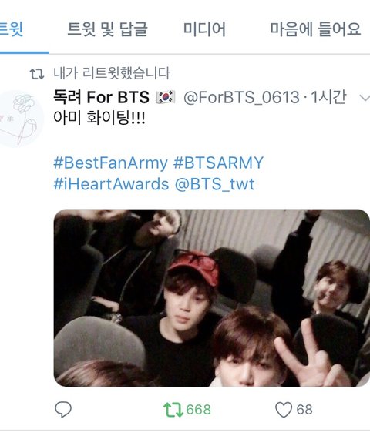Click the small retweeted indicator icon

[37, 74]
